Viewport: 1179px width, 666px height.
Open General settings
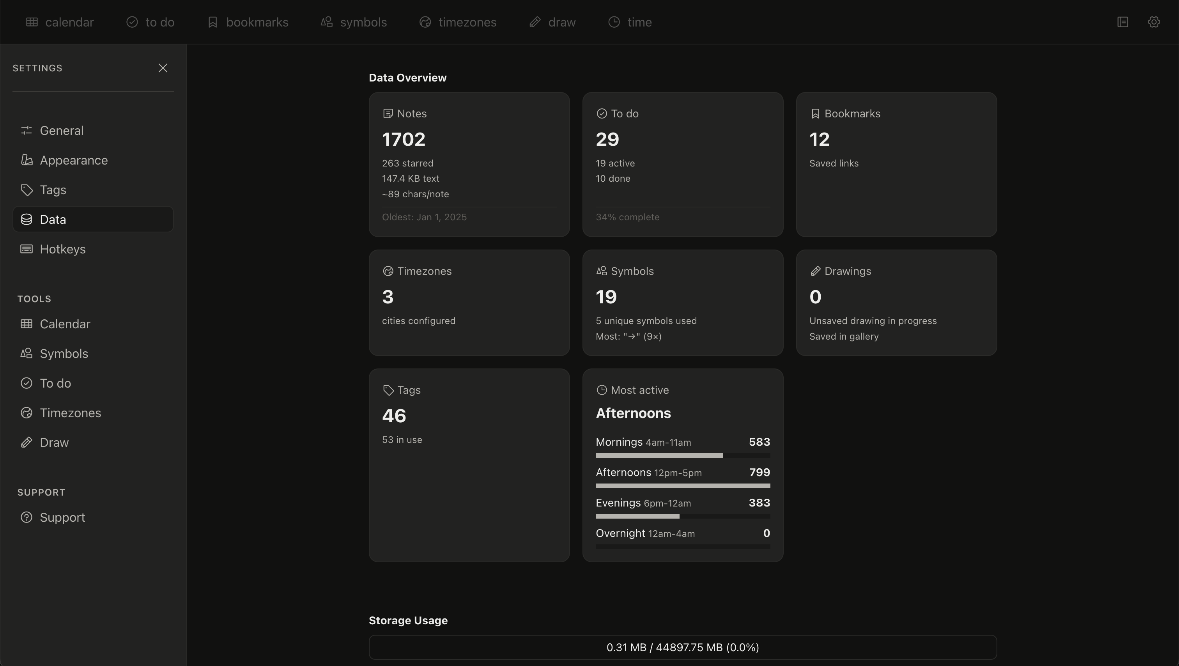pyautogui.click(x=93, y=131)
